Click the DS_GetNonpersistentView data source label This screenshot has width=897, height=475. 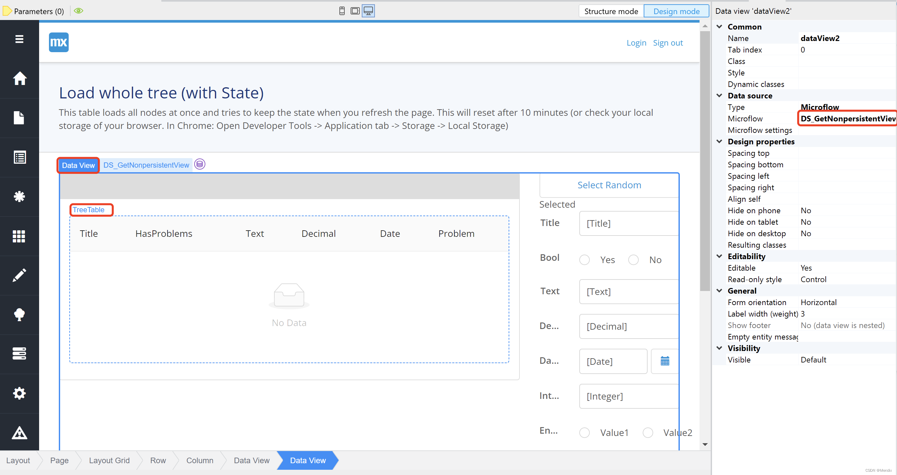(146, 165)
